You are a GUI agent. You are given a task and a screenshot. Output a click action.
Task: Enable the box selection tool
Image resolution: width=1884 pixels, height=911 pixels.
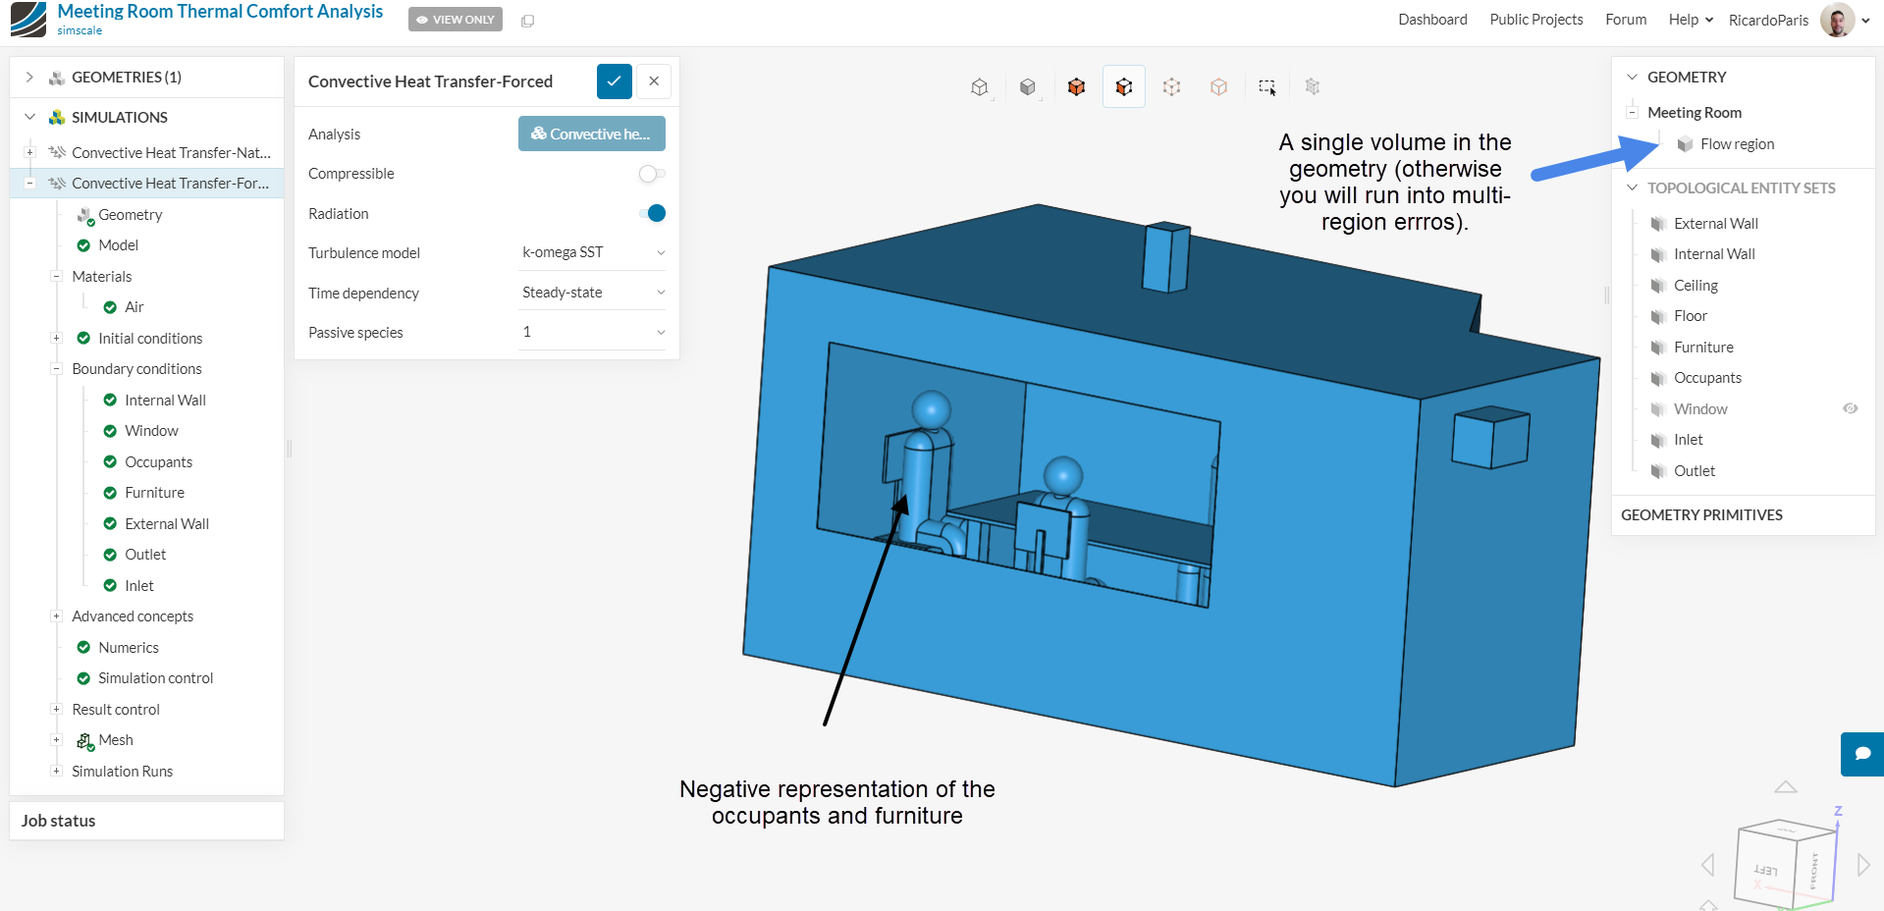[x=1267, y=87]
